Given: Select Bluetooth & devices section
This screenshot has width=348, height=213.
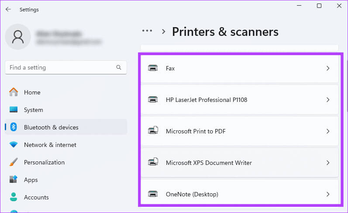Looking at the screenshot, I should [66, 127].
